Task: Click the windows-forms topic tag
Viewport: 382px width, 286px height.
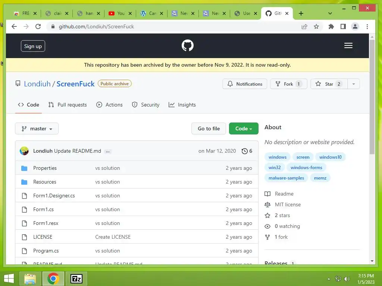Action: [306, 168]
